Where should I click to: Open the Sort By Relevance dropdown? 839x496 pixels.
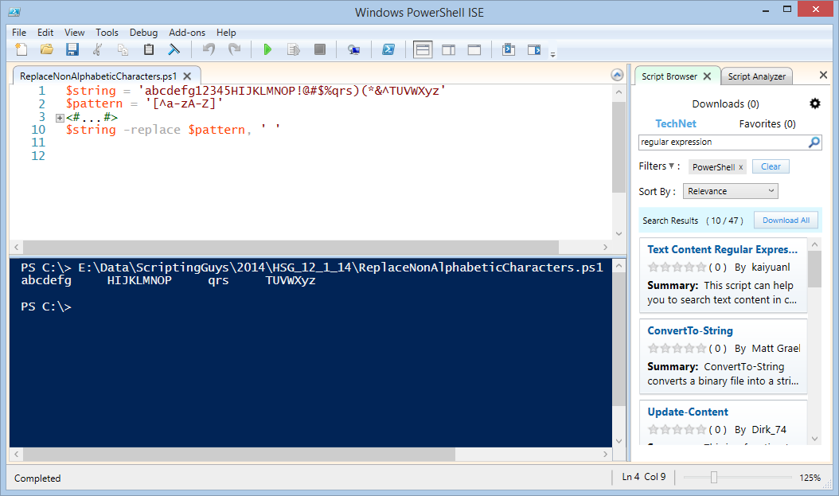click(730, 191)
